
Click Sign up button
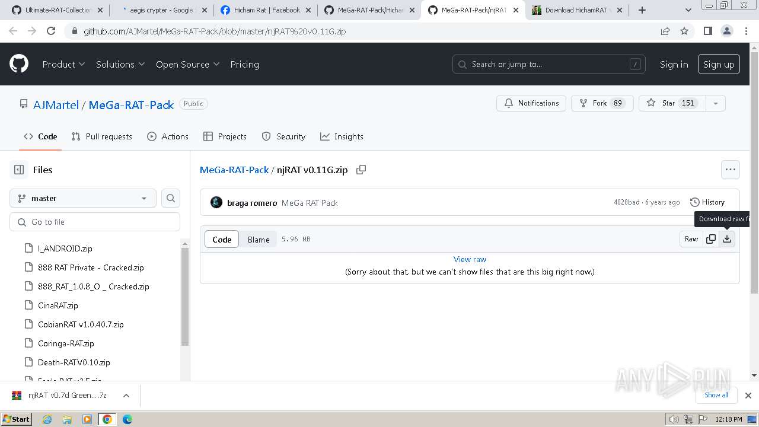(x=719, y=64)
